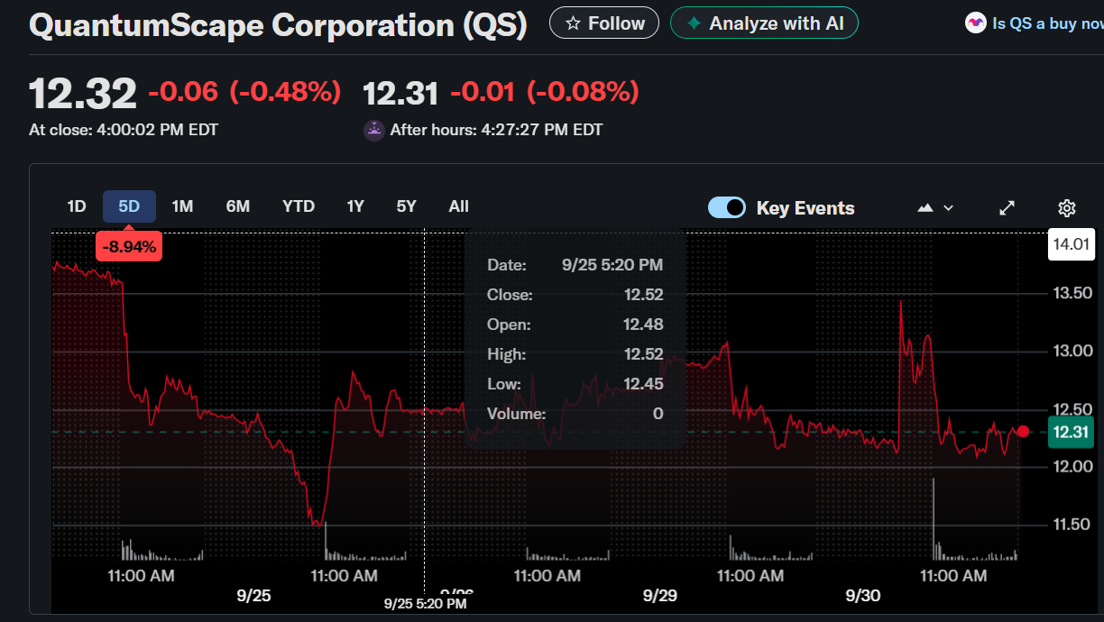Click the purple icon beside 'Is QS a buy now'
This screenshot has height=622, width=1104.
point(975,23)
